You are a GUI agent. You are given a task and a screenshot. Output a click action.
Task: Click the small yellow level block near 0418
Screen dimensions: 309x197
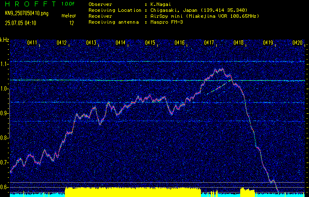tap(248, 193)
